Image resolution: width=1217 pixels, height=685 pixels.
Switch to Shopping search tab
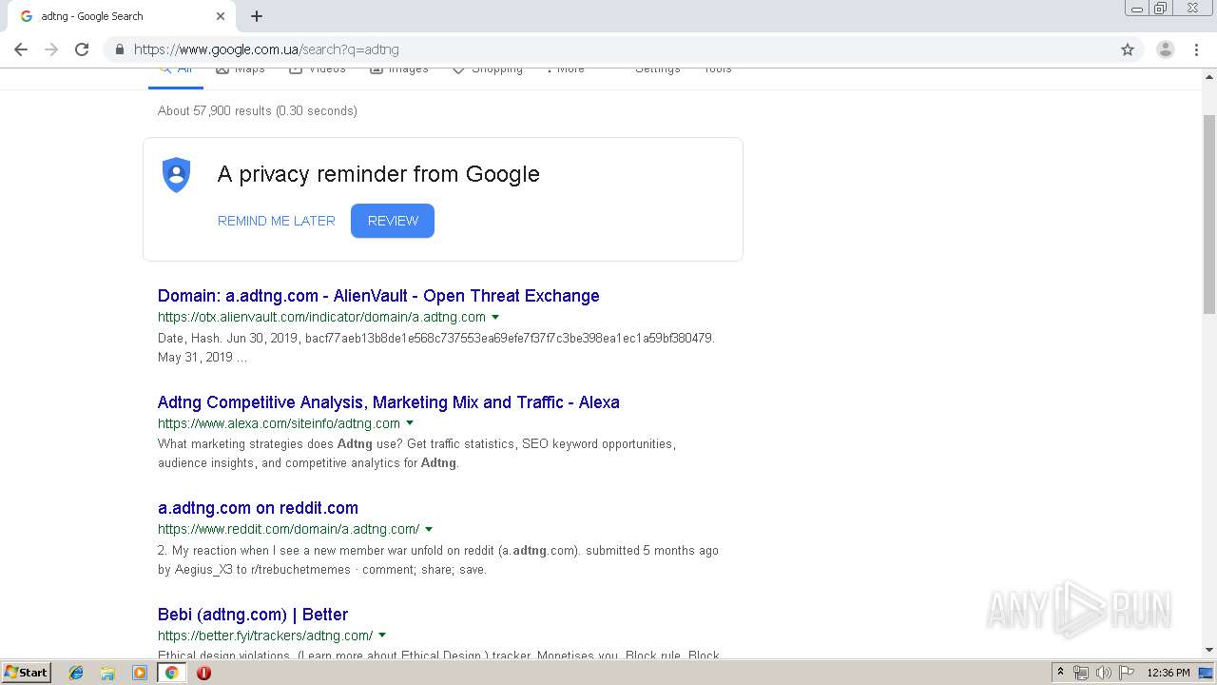click(488, 69)
